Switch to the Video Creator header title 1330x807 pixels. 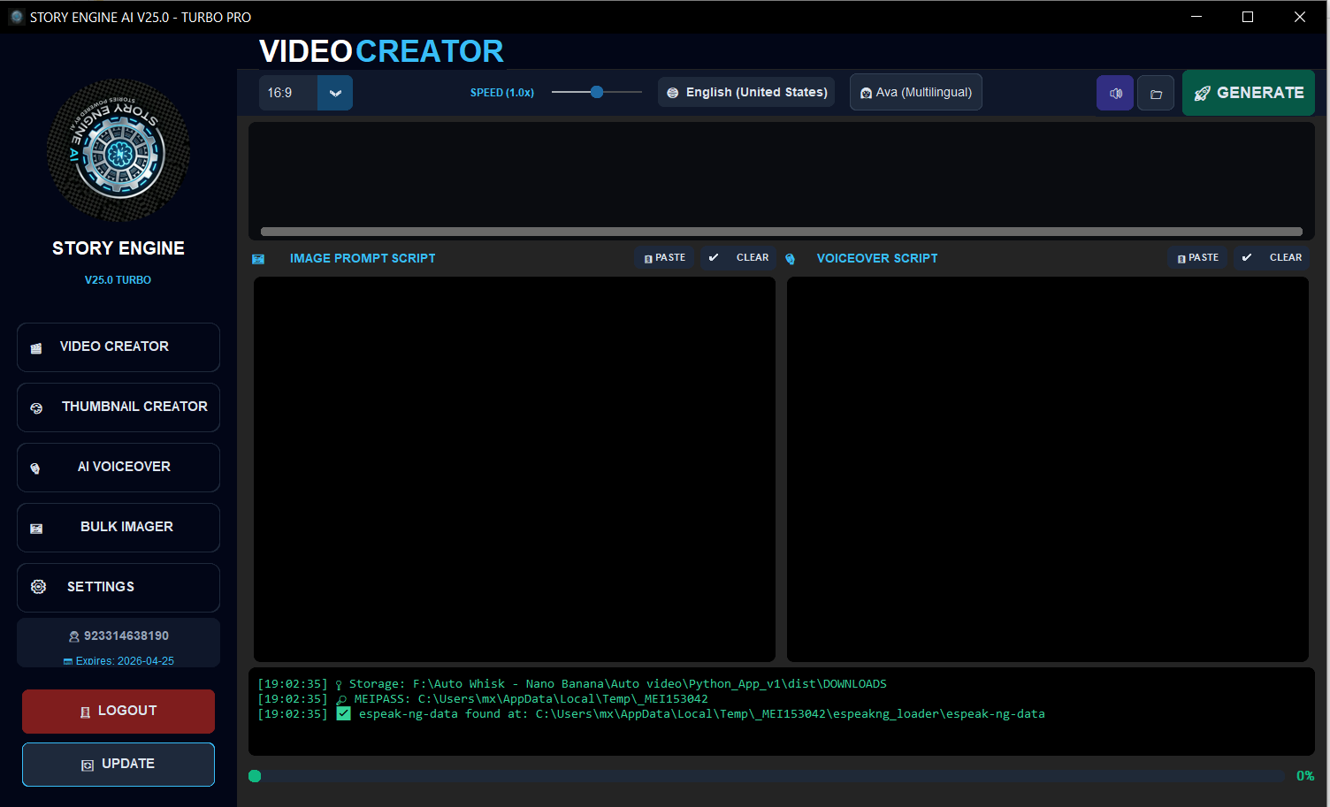380,51
